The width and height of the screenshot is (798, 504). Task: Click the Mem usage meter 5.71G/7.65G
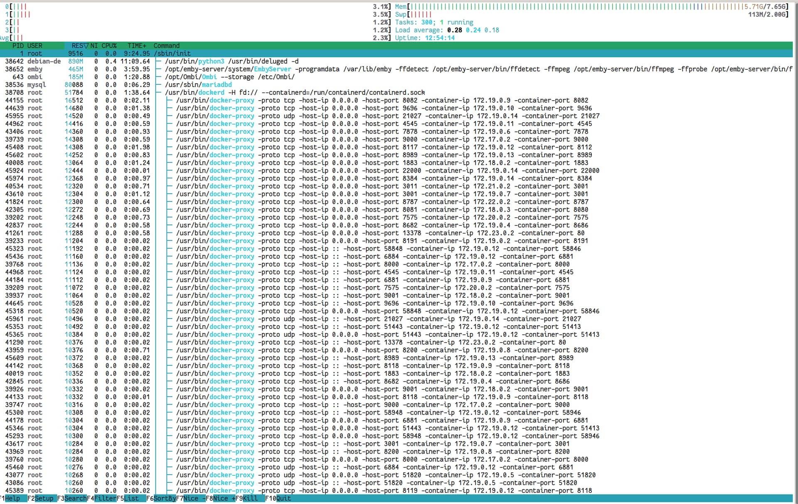click(x=592, y=7)
